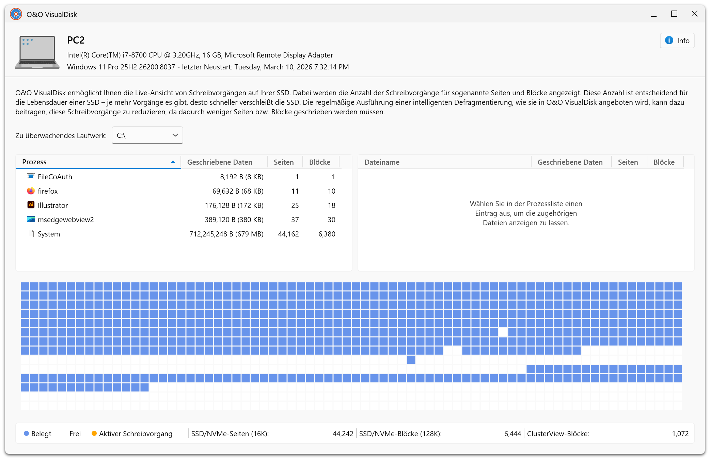Click the blue Belegt legend dot
The width and height of the screenshot is (710, 459).
click(26, 433)
